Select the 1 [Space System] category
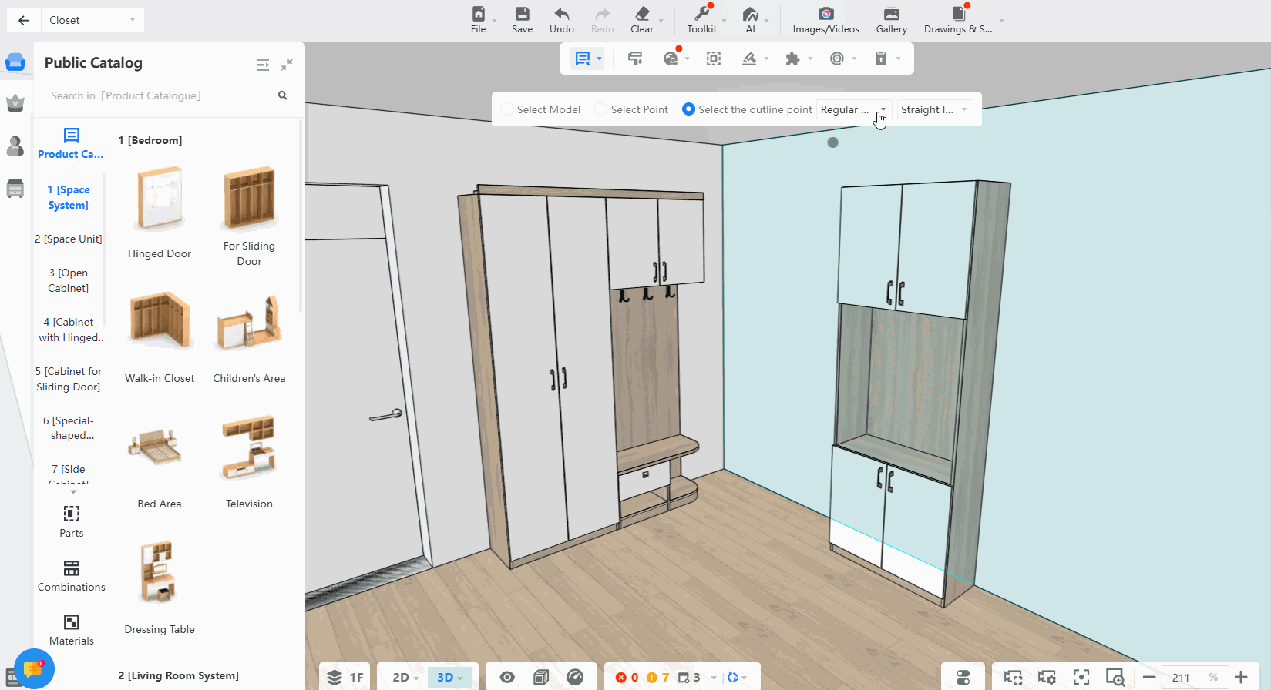The image size is (1271, 690). [69, 197]
